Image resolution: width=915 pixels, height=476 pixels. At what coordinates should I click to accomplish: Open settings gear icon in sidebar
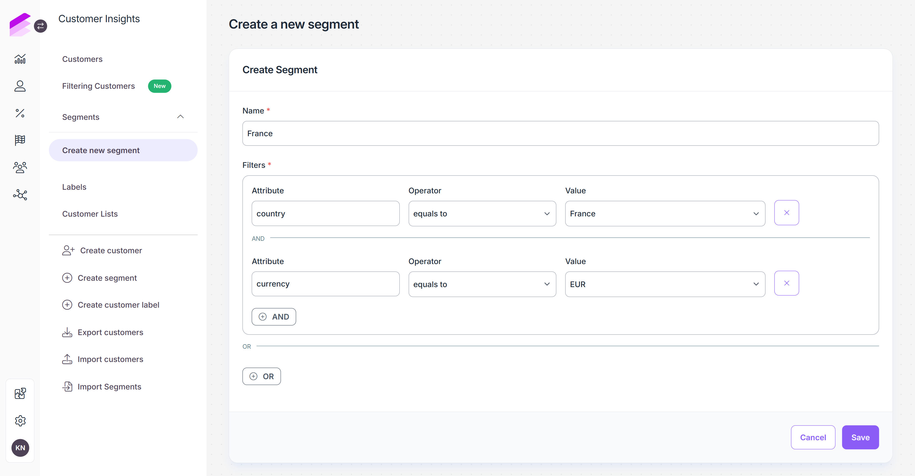click(20, 421)
